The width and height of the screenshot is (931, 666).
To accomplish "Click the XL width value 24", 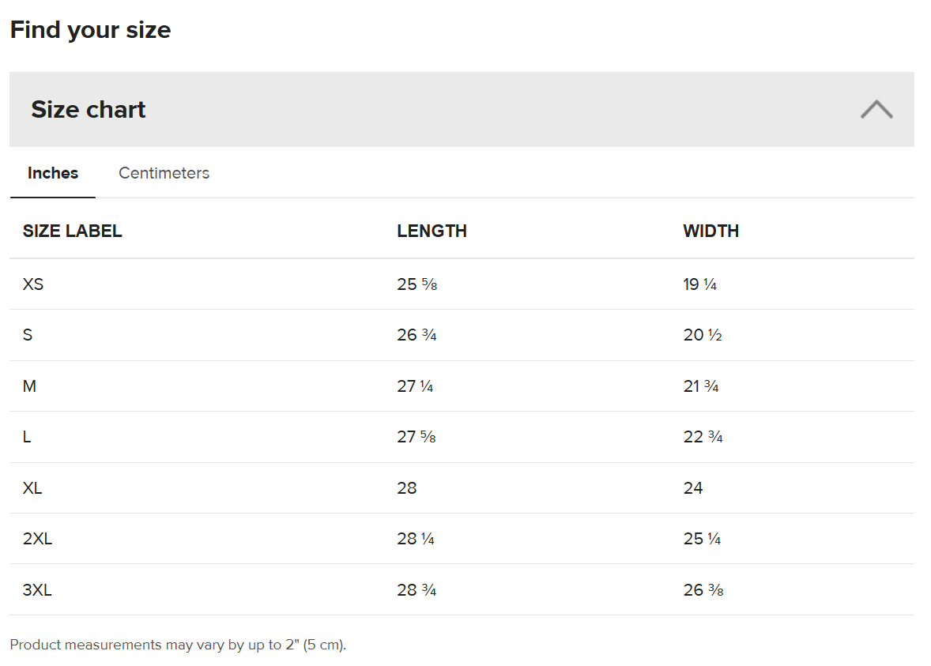I will (x=693, y=488).
